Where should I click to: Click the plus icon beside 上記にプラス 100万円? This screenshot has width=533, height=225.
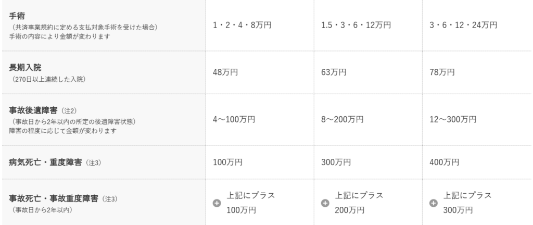point(217,203)
